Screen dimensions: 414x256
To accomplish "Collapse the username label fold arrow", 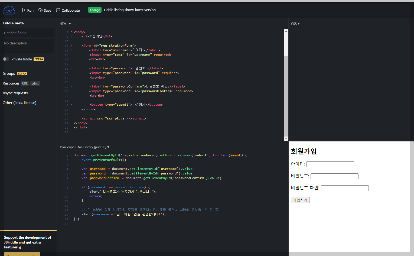I will [x=72, y=50].
